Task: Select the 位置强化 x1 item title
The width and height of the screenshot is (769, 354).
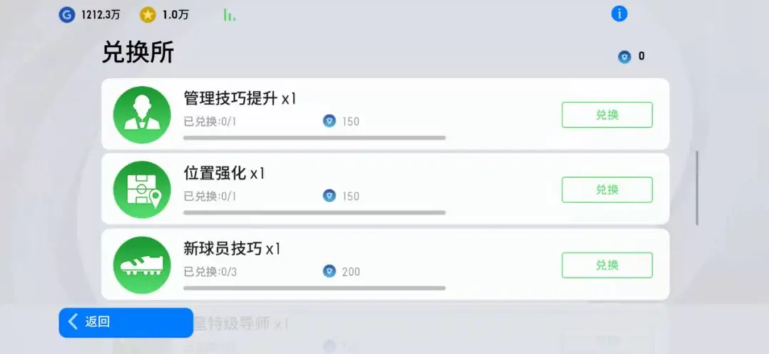Action: (224, 173)
